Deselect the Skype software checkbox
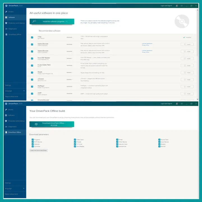 point(32,72)
